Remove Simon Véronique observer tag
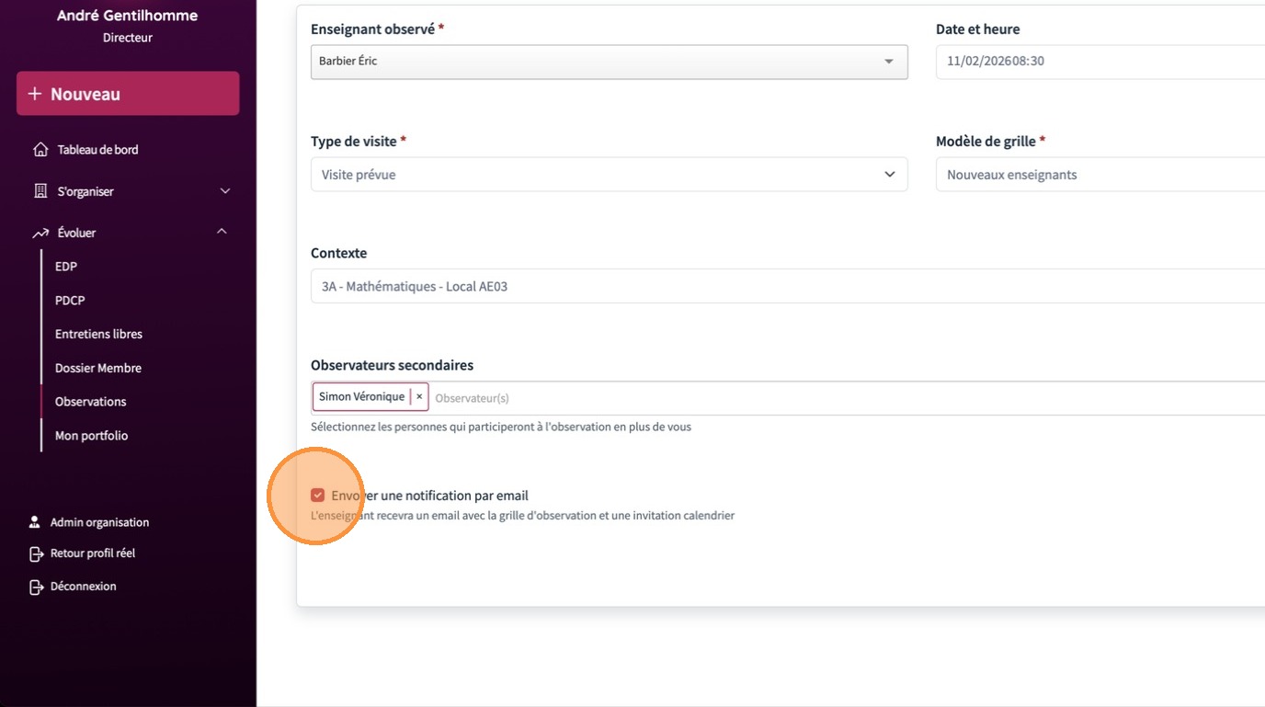Screen dimensions: 1265x707 coord(419,397)
